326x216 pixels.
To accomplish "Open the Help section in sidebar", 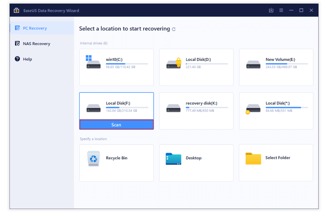I will coord(28,59).
